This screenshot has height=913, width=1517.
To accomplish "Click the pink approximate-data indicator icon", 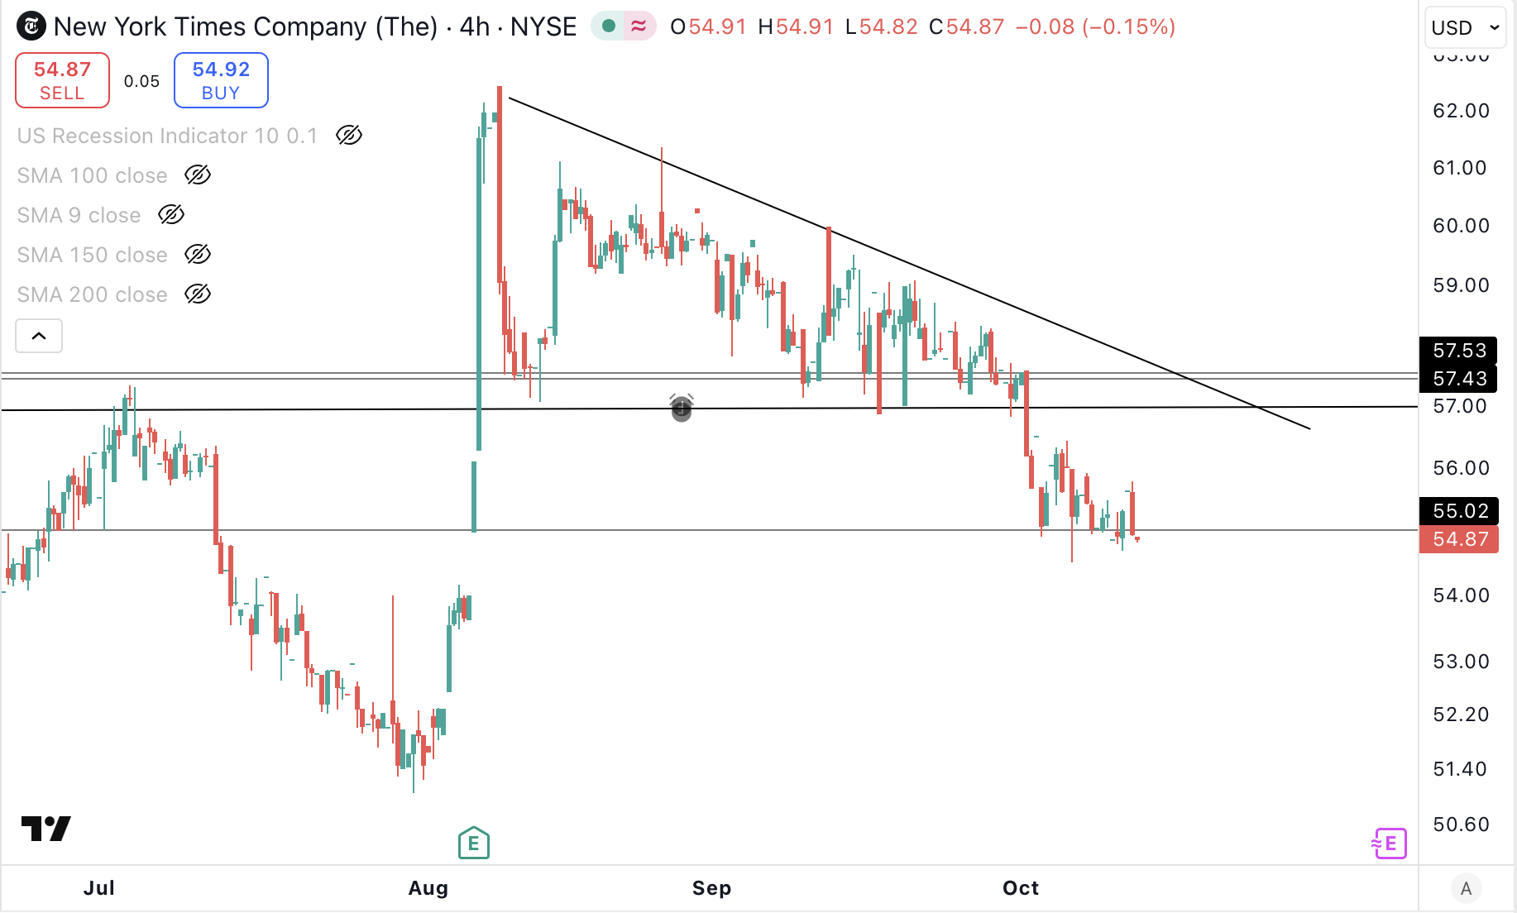I will (x=639, y=26).
